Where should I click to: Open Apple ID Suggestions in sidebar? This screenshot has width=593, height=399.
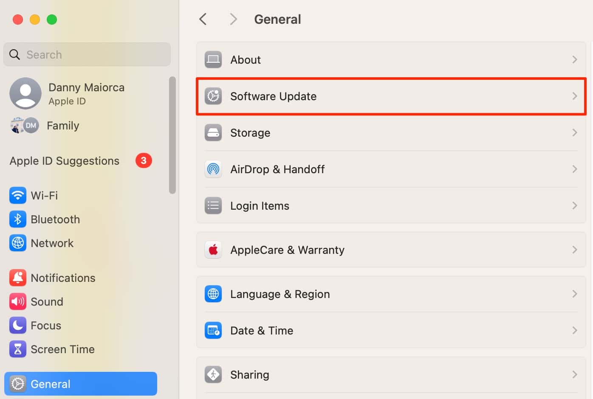coord(65,161)
